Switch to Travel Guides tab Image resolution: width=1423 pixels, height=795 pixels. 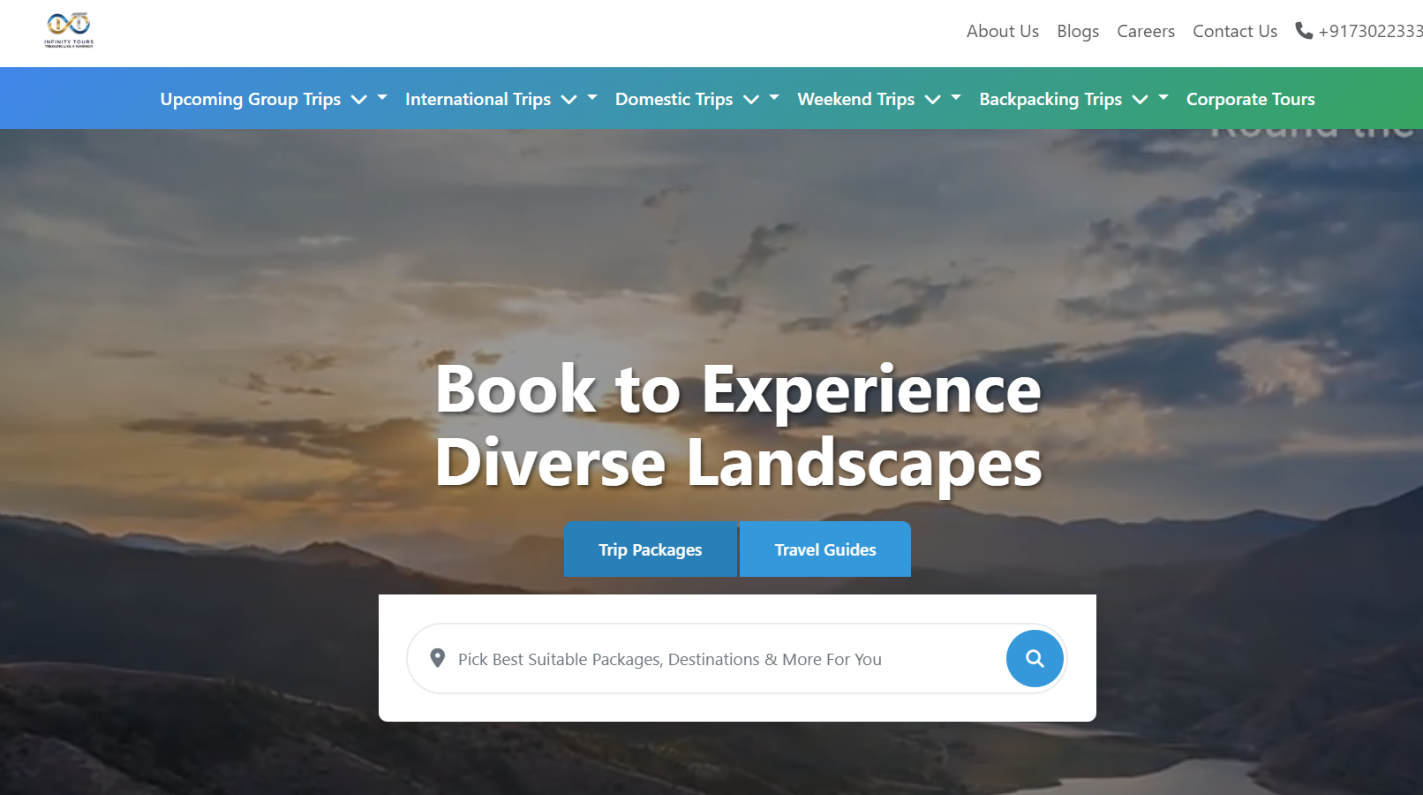(825, 549)
